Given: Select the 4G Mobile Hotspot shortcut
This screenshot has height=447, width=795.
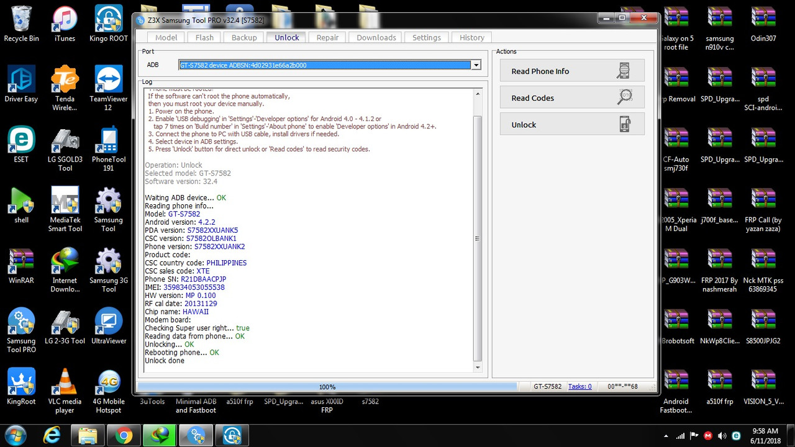Looking at the screenshot, I should tap(109, 391).
